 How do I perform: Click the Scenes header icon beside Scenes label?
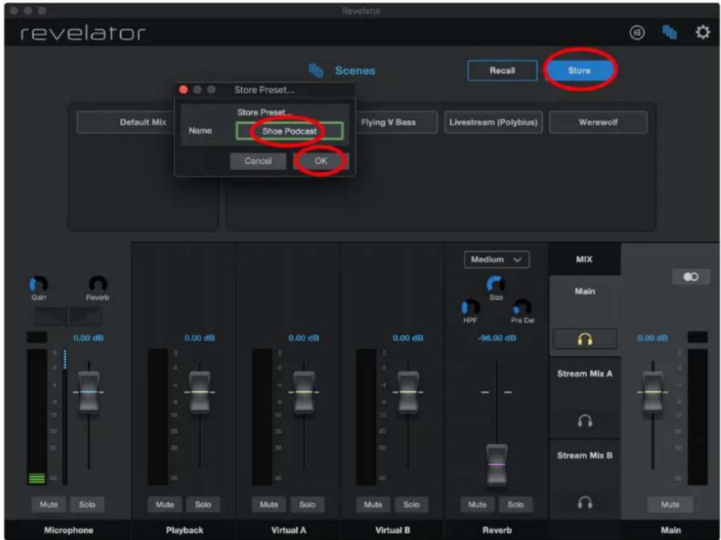tap(316, 70)
